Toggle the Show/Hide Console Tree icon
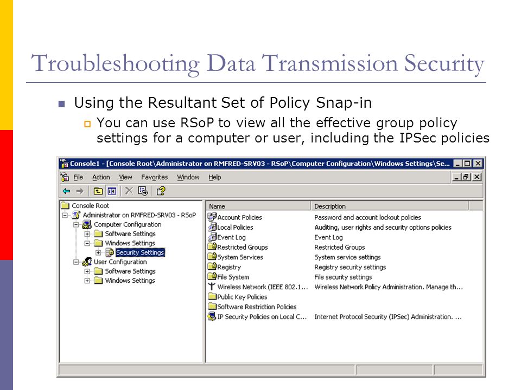This screenshot has height=390, width=521. click(112, 191)
